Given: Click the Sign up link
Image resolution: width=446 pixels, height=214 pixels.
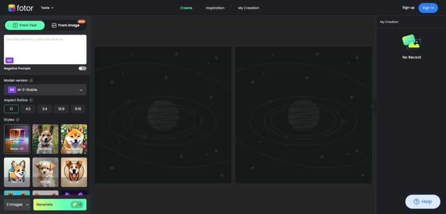Looking at the screenshot, I should (408, 8).
